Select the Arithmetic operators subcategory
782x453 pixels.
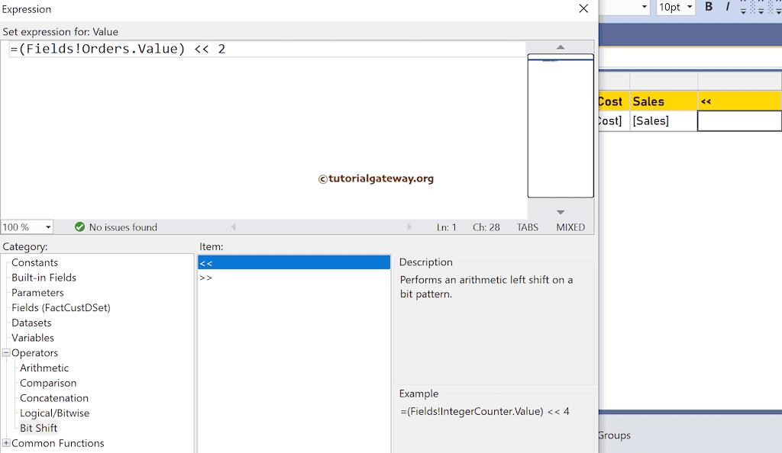(x=44, y=368)
